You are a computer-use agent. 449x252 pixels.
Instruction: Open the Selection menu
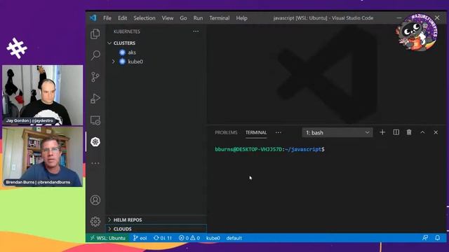click(145, 18)
